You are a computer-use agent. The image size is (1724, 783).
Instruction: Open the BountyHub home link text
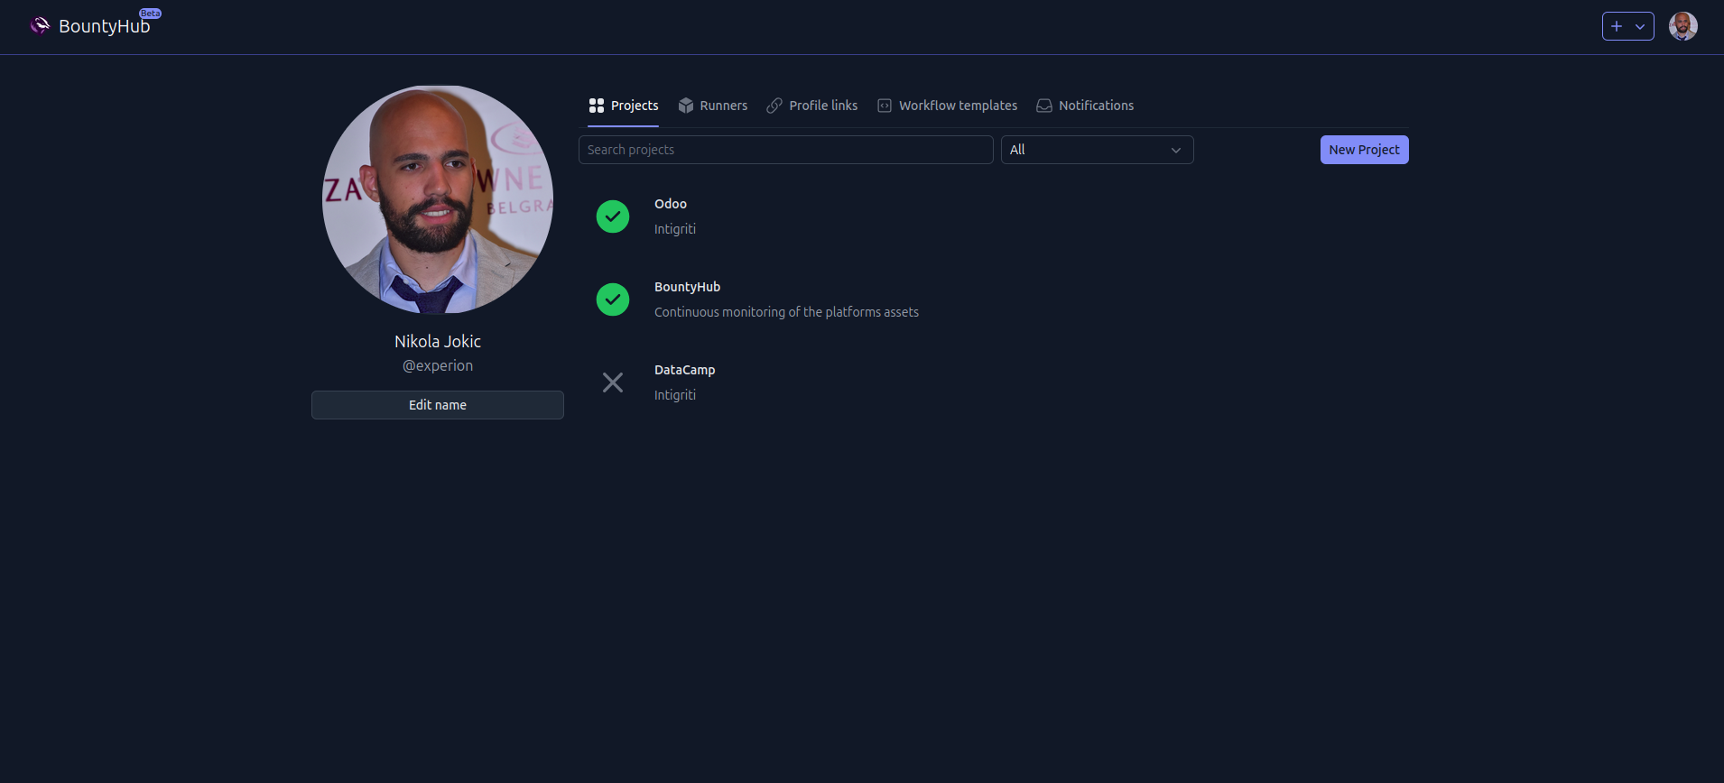click(x=104, y=26)
